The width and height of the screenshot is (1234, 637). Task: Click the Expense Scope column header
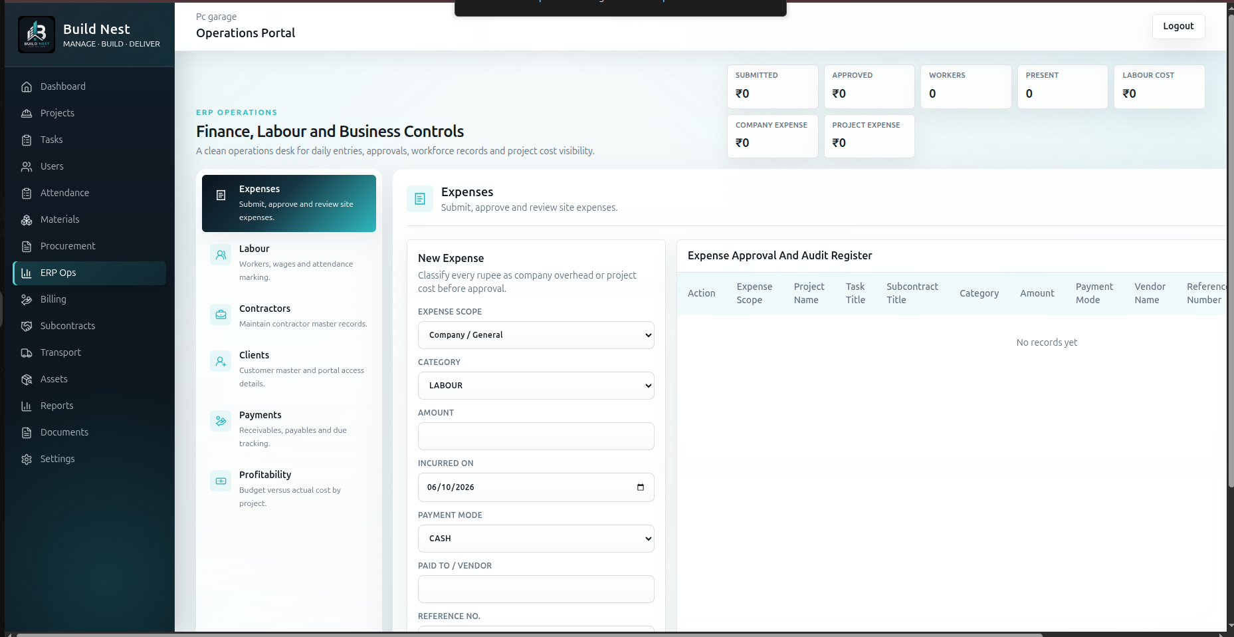pos(754,293)
